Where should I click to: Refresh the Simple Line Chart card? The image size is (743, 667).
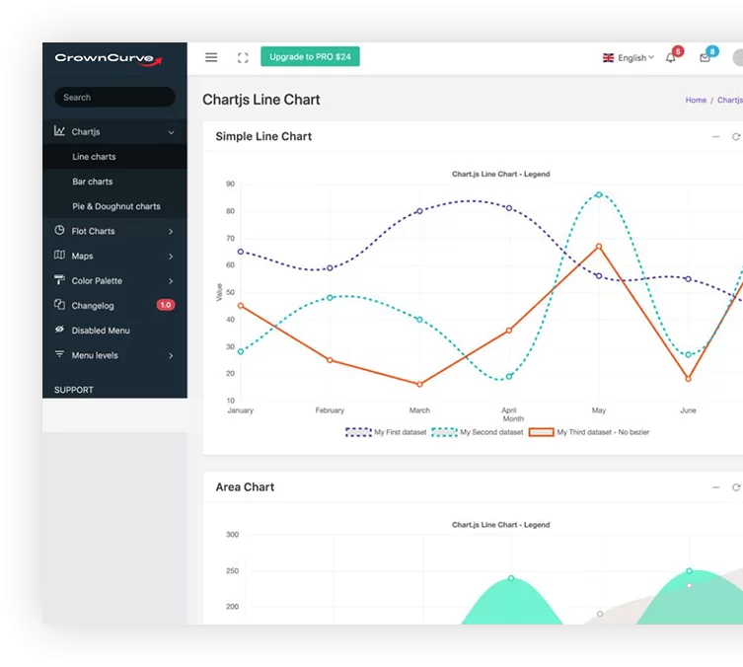click(736, 136)
